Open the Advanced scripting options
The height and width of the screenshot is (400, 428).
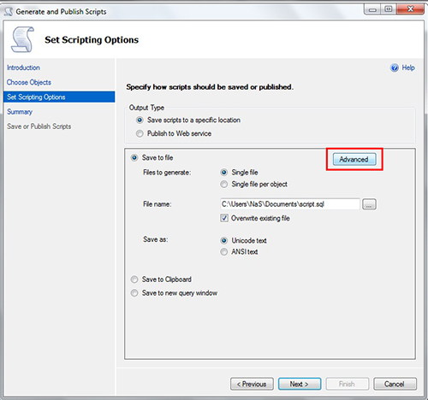point(354,159)
